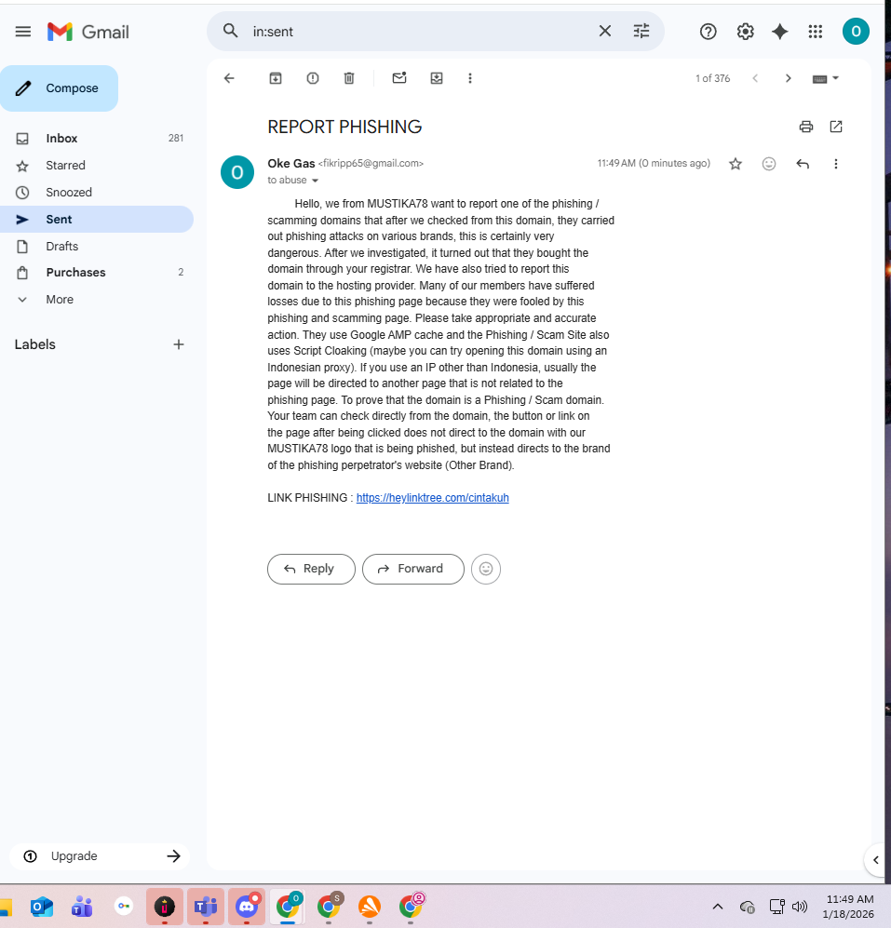Viewport: 891px width, 928px height.
Task: Click the REPORT PHISHING subject heading
Action: click(x=344, y=127)
